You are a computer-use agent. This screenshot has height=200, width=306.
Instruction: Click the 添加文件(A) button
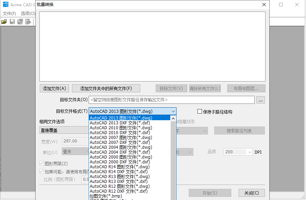click(x=54, y=89)
